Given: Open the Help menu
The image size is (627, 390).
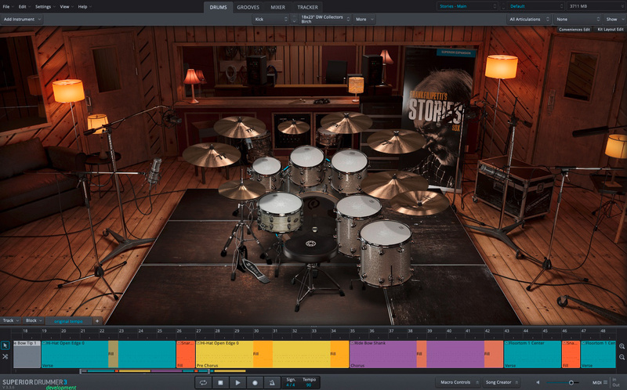Looking at the screenshot, I should coord(85,6).
